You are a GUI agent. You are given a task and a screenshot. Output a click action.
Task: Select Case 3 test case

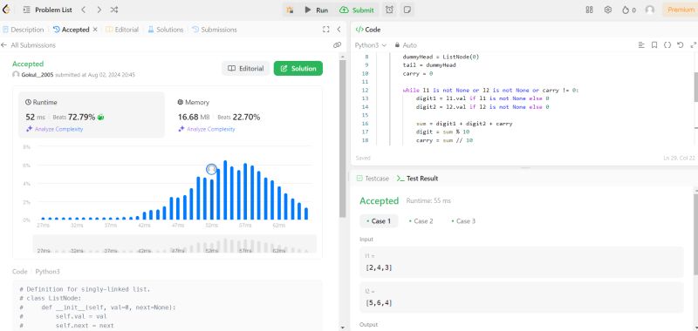tap(463, 221)
